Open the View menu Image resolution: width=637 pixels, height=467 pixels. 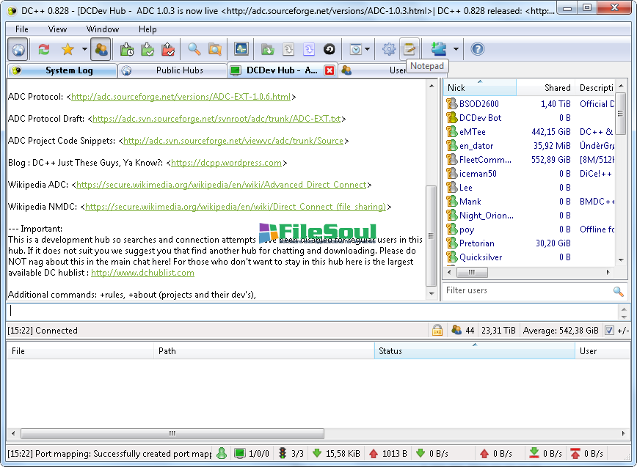[x=57, y=29]
